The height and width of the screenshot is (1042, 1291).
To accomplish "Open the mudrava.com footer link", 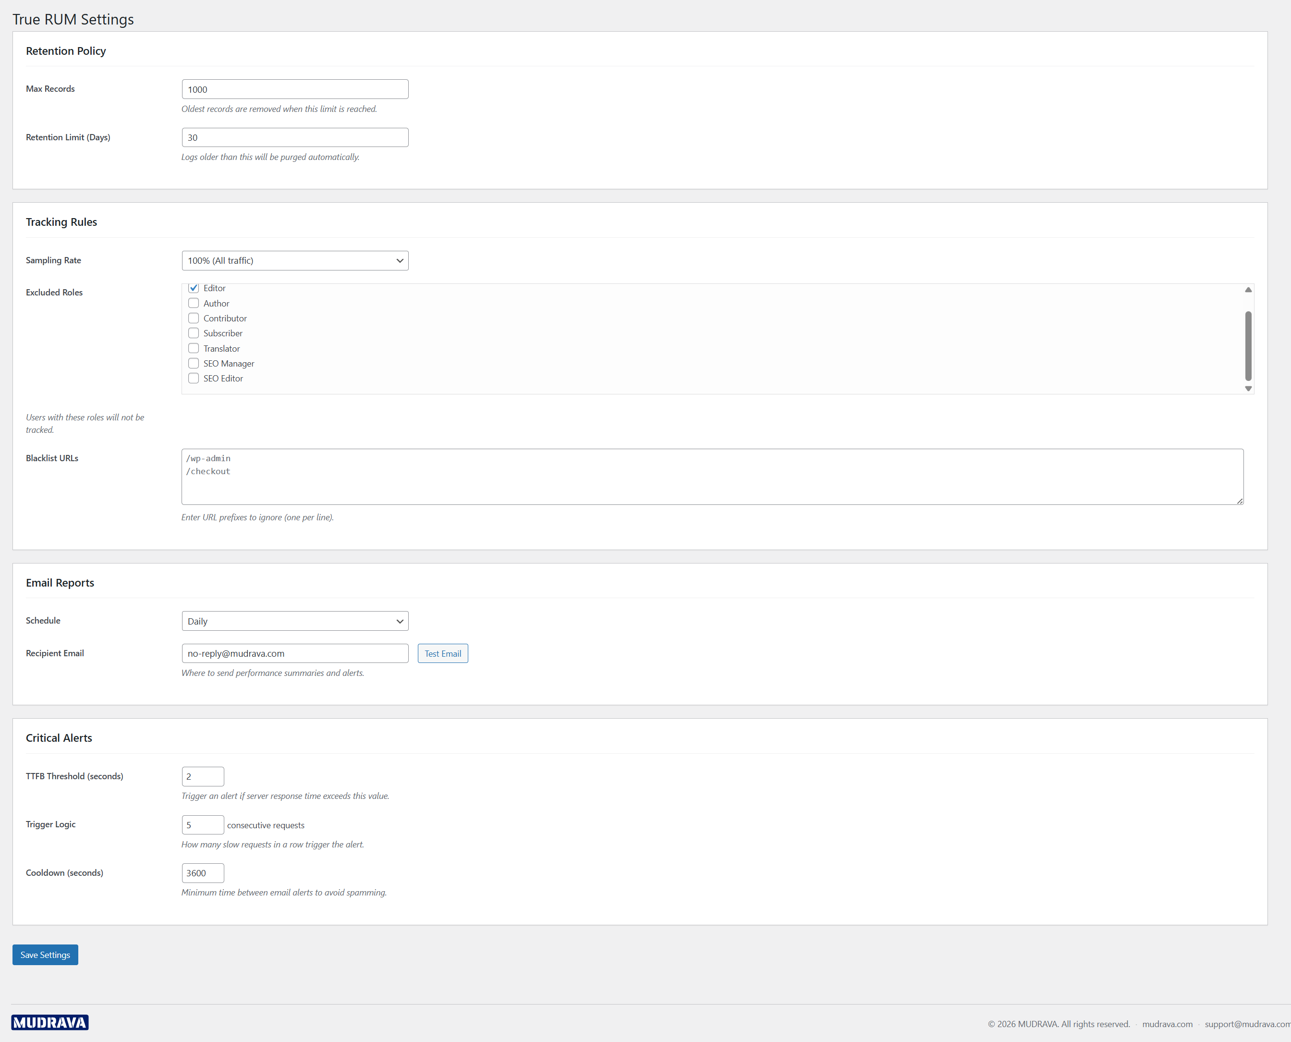I will [x=1167, y=1023].
